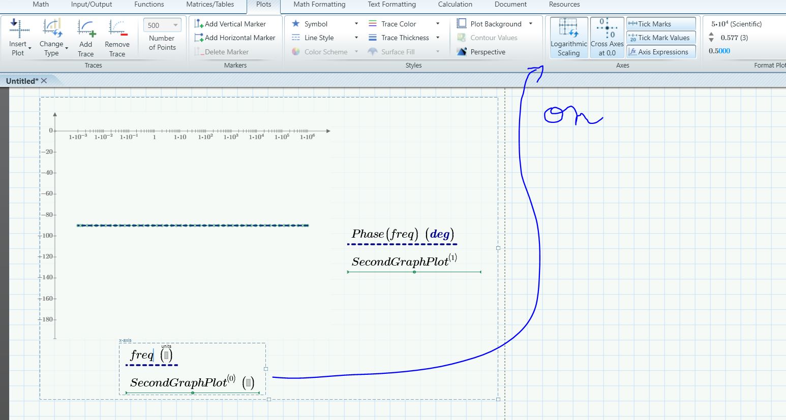This screenshot has width=786, height=420.
Task: Toggle Tick Marks on axes
Action: click(661, 24)
